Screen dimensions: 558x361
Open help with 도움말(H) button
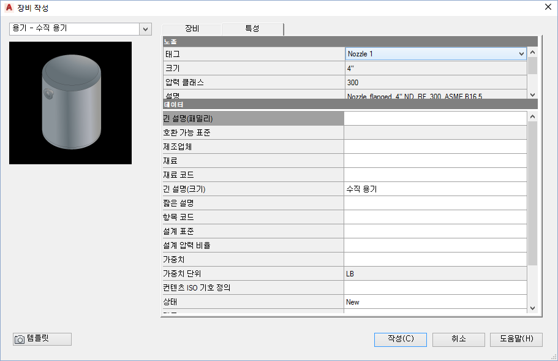coord(516,340)
